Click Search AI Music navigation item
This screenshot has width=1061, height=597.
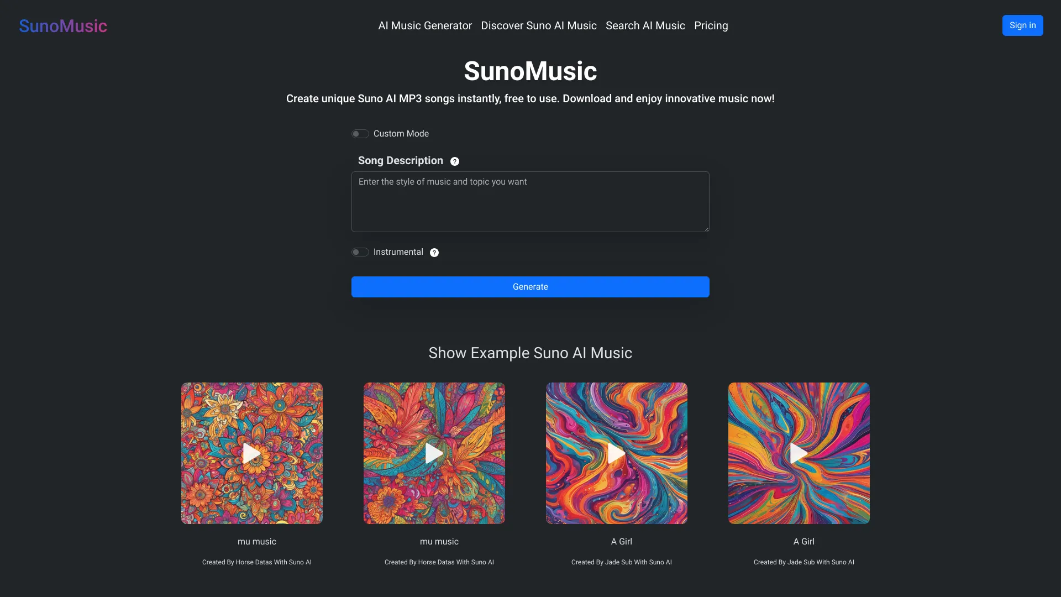pyautogui.click(x=645, y=25)
